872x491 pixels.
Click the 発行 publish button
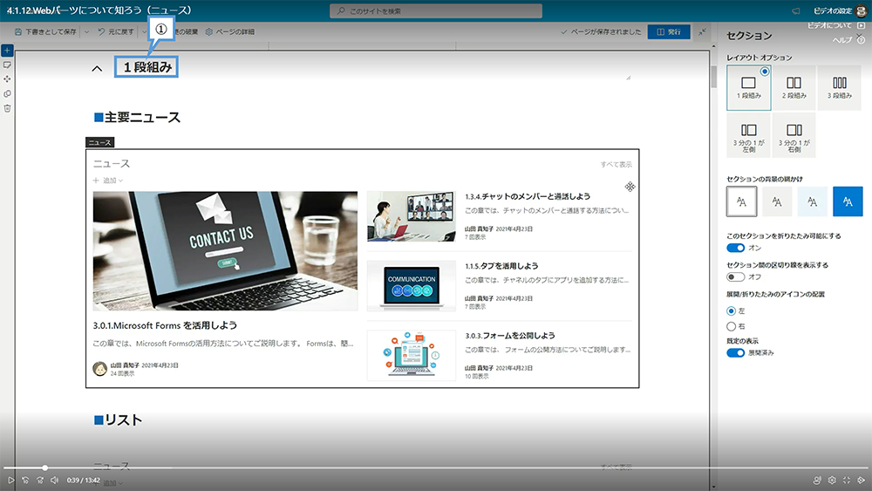pyautogui.click(x=669, y=31)
